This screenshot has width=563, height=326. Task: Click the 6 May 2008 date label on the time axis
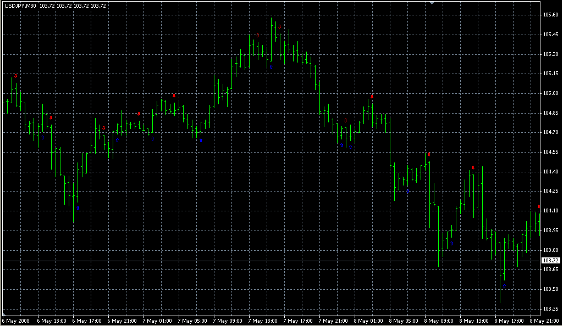15,321
